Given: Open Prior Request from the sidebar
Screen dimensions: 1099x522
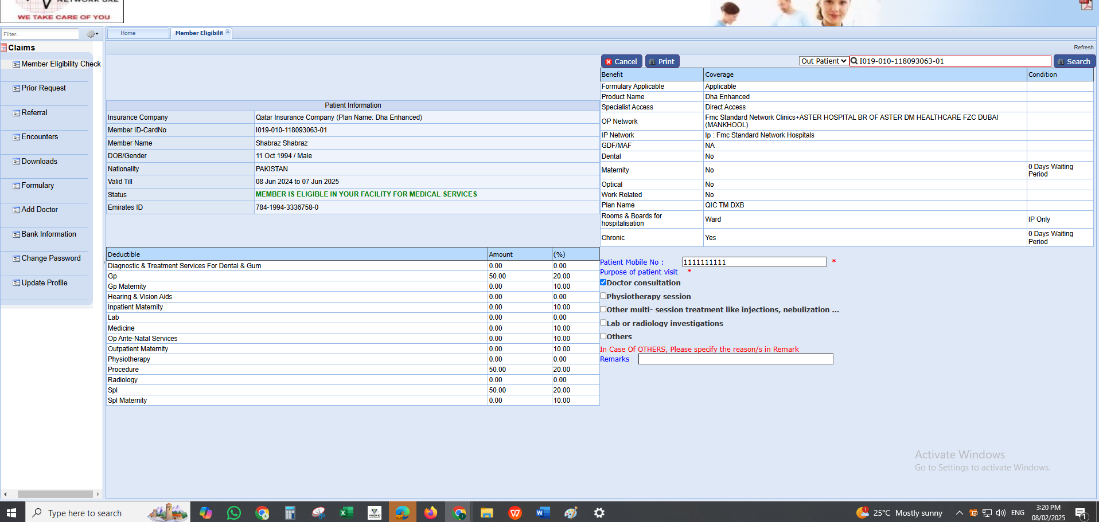Looking at the screenshot, I should click(44, 88).
